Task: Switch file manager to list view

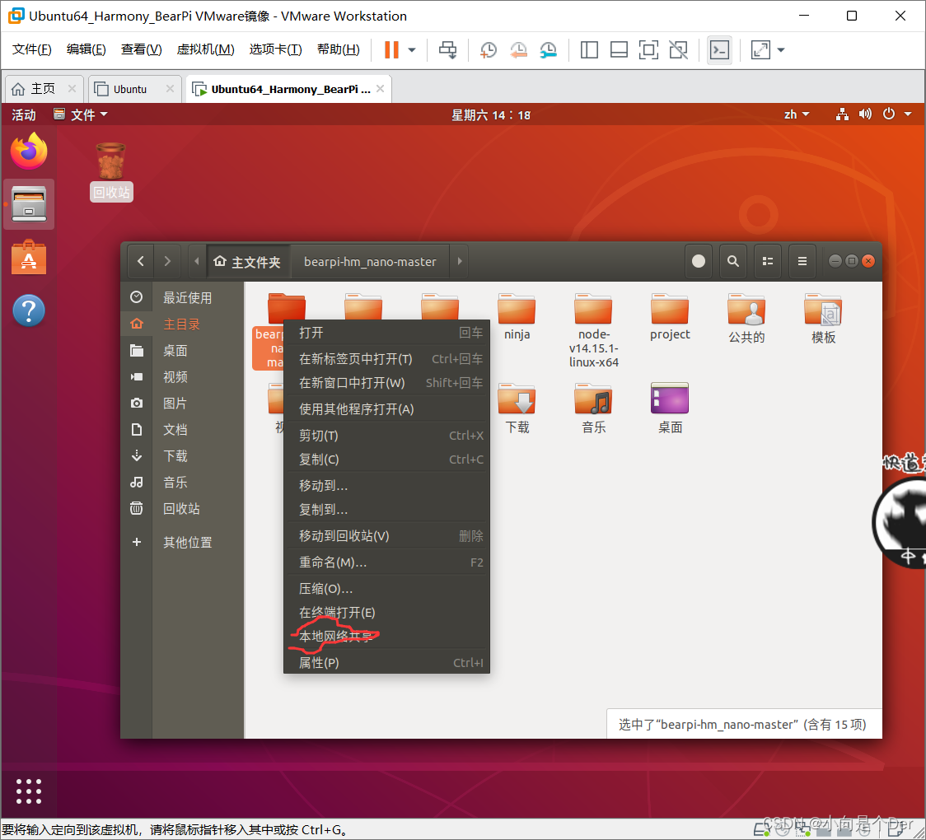Action: tap(767, 260)
